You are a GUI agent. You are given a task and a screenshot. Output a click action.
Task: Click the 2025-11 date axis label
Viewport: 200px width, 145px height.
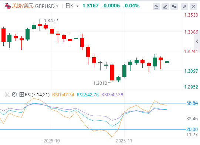(x=124, y=141)
